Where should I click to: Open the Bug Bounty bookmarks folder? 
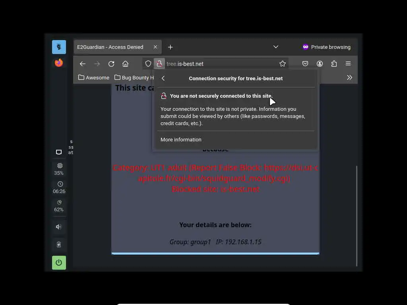point(134,77)
